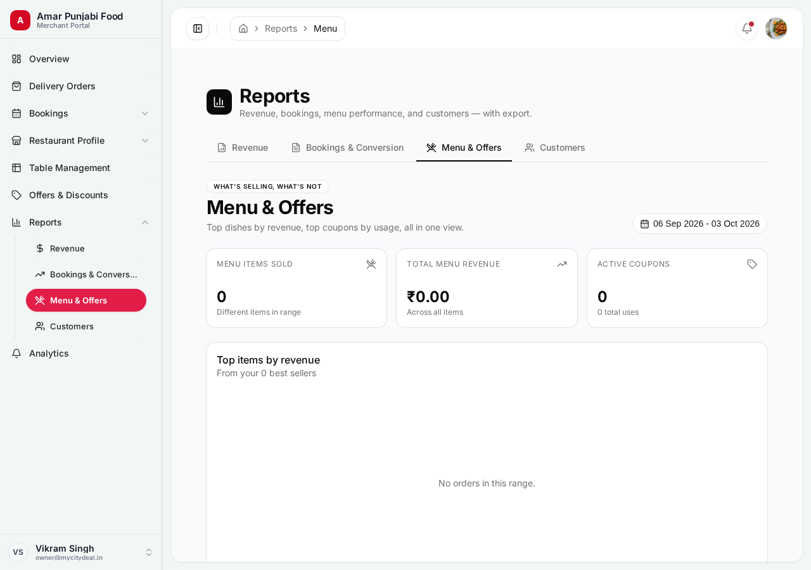Click the Menu breadcrumb item

pyautogui.click(x=325, y=28)
